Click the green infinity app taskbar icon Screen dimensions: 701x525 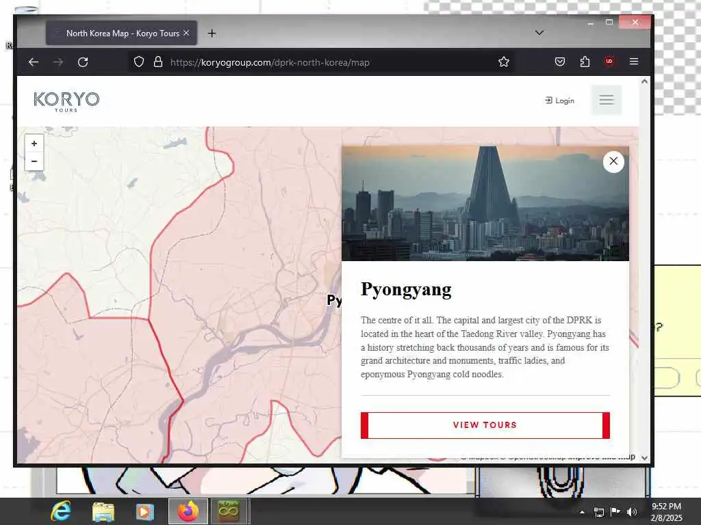tap(229, 511)
